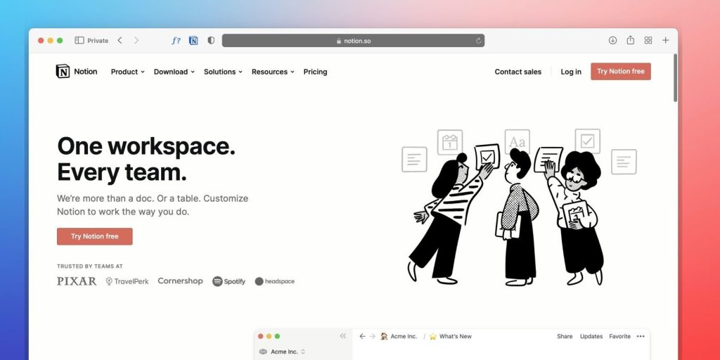Open the Resources dropdown menu
Image resolution: width=720 pixels, height=360 pixels.
pyautogui.click(x=273, y=72)
